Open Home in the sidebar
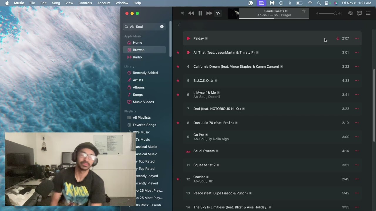The height and width of the screenshot is (211, 376). [144, 42]
